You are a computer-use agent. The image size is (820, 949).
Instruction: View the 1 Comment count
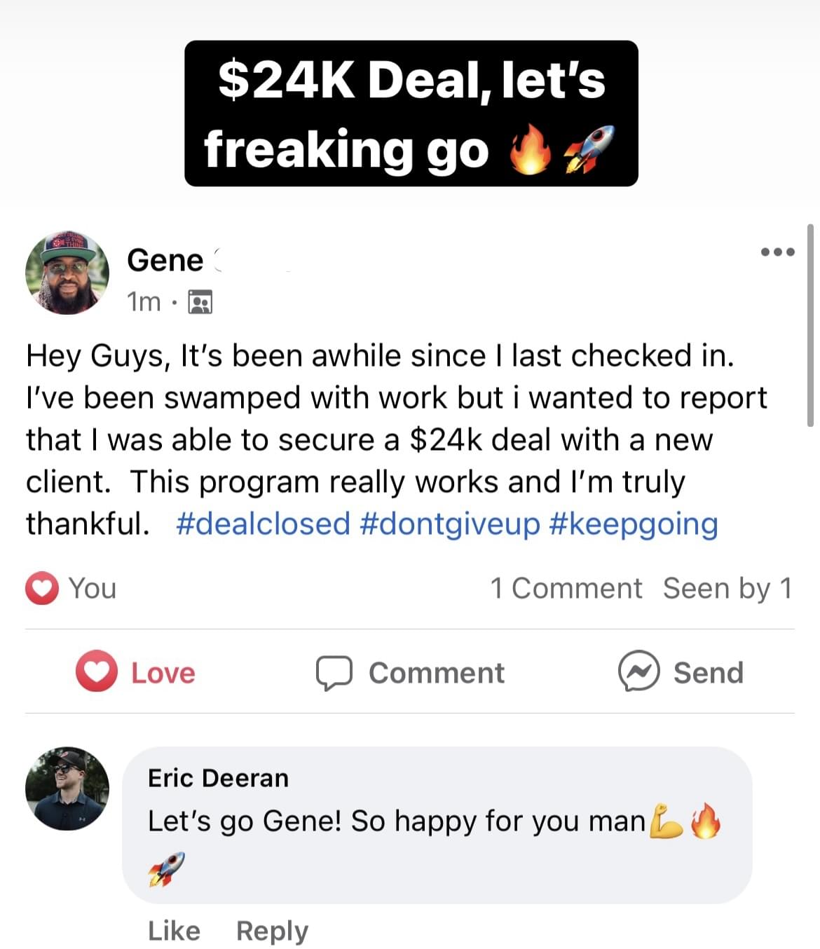point(566,588)
